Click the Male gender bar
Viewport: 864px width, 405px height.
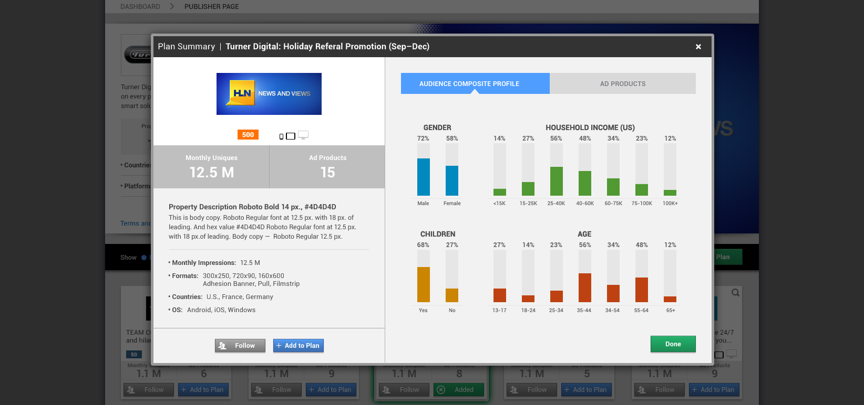pos(424,177)
